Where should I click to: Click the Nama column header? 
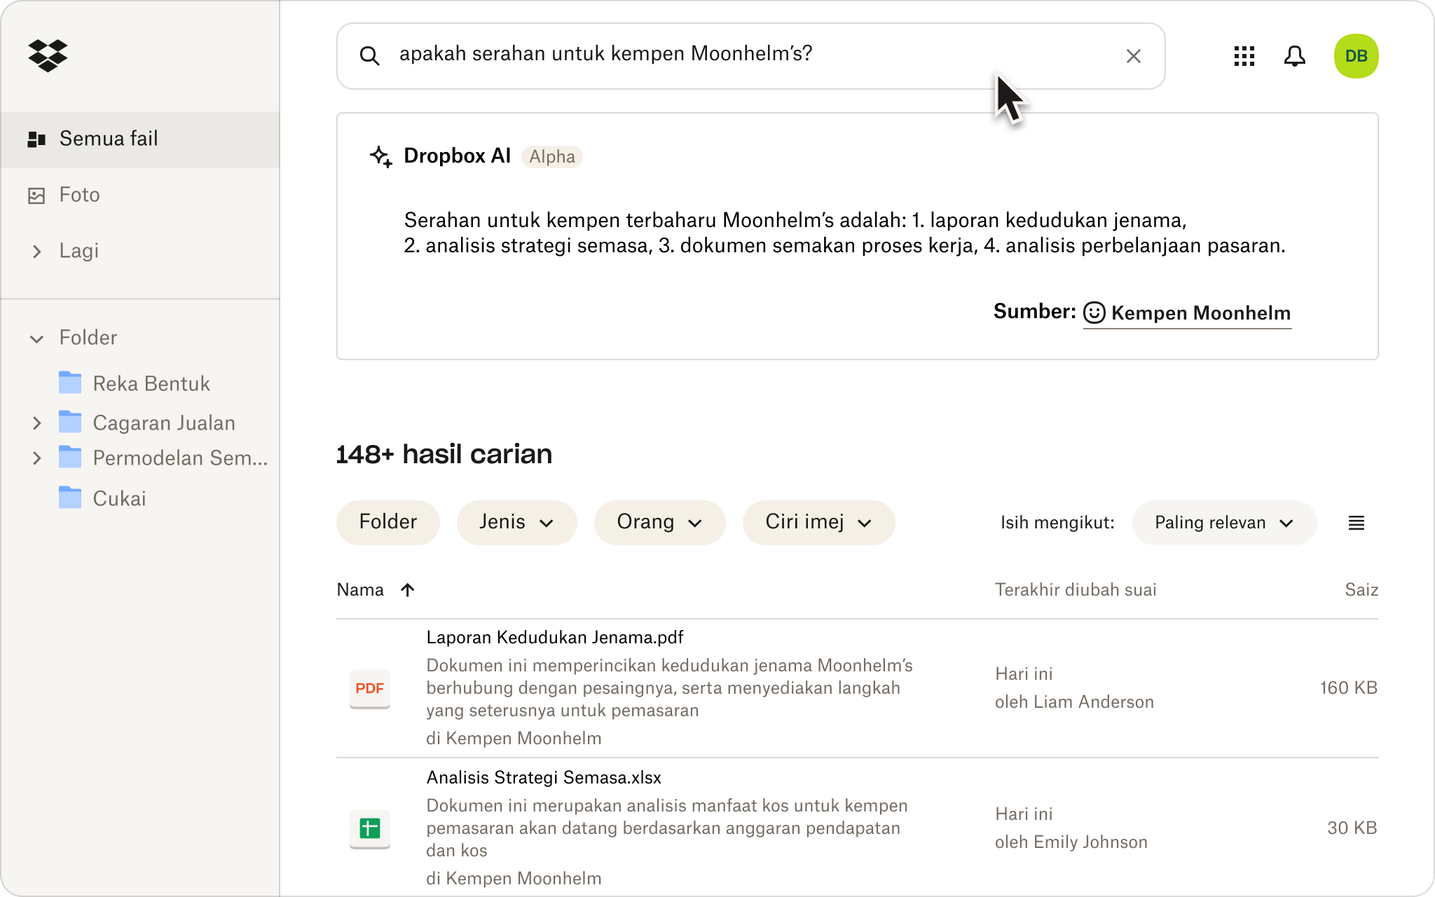click(x=360, y=589)
